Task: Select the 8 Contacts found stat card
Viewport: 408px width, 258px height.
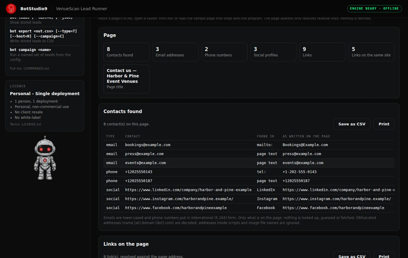Action: tap(126, 52)
